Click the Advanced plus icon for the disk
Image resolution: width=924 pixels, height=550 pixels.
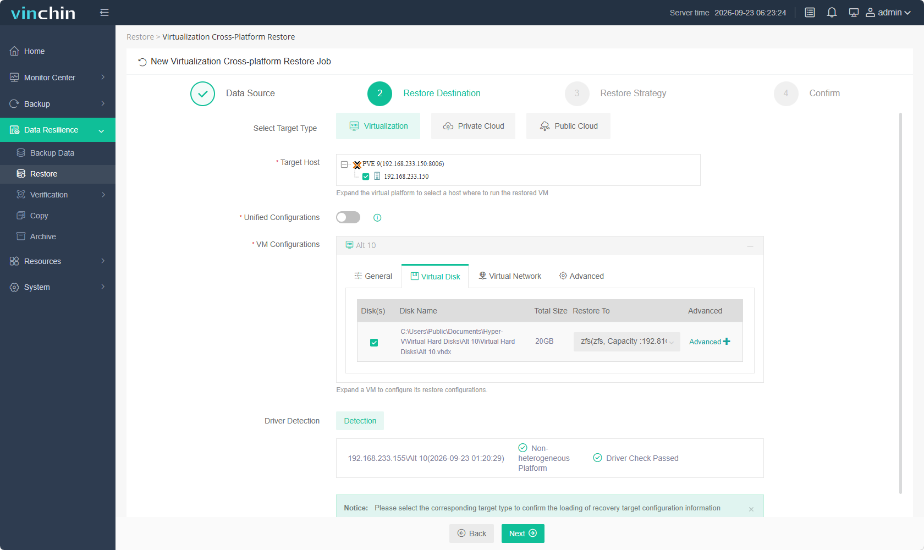[x=727, y=342]
